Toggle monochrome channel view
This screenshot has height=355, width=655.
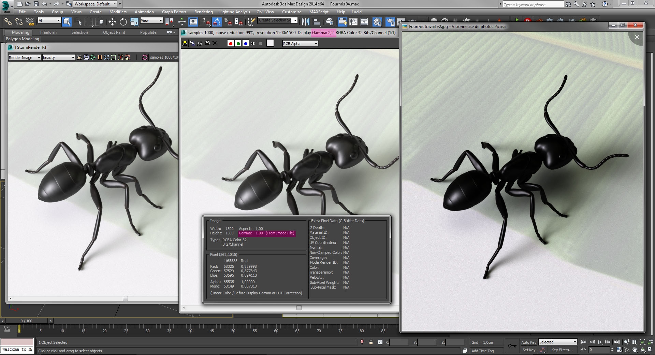253,43
